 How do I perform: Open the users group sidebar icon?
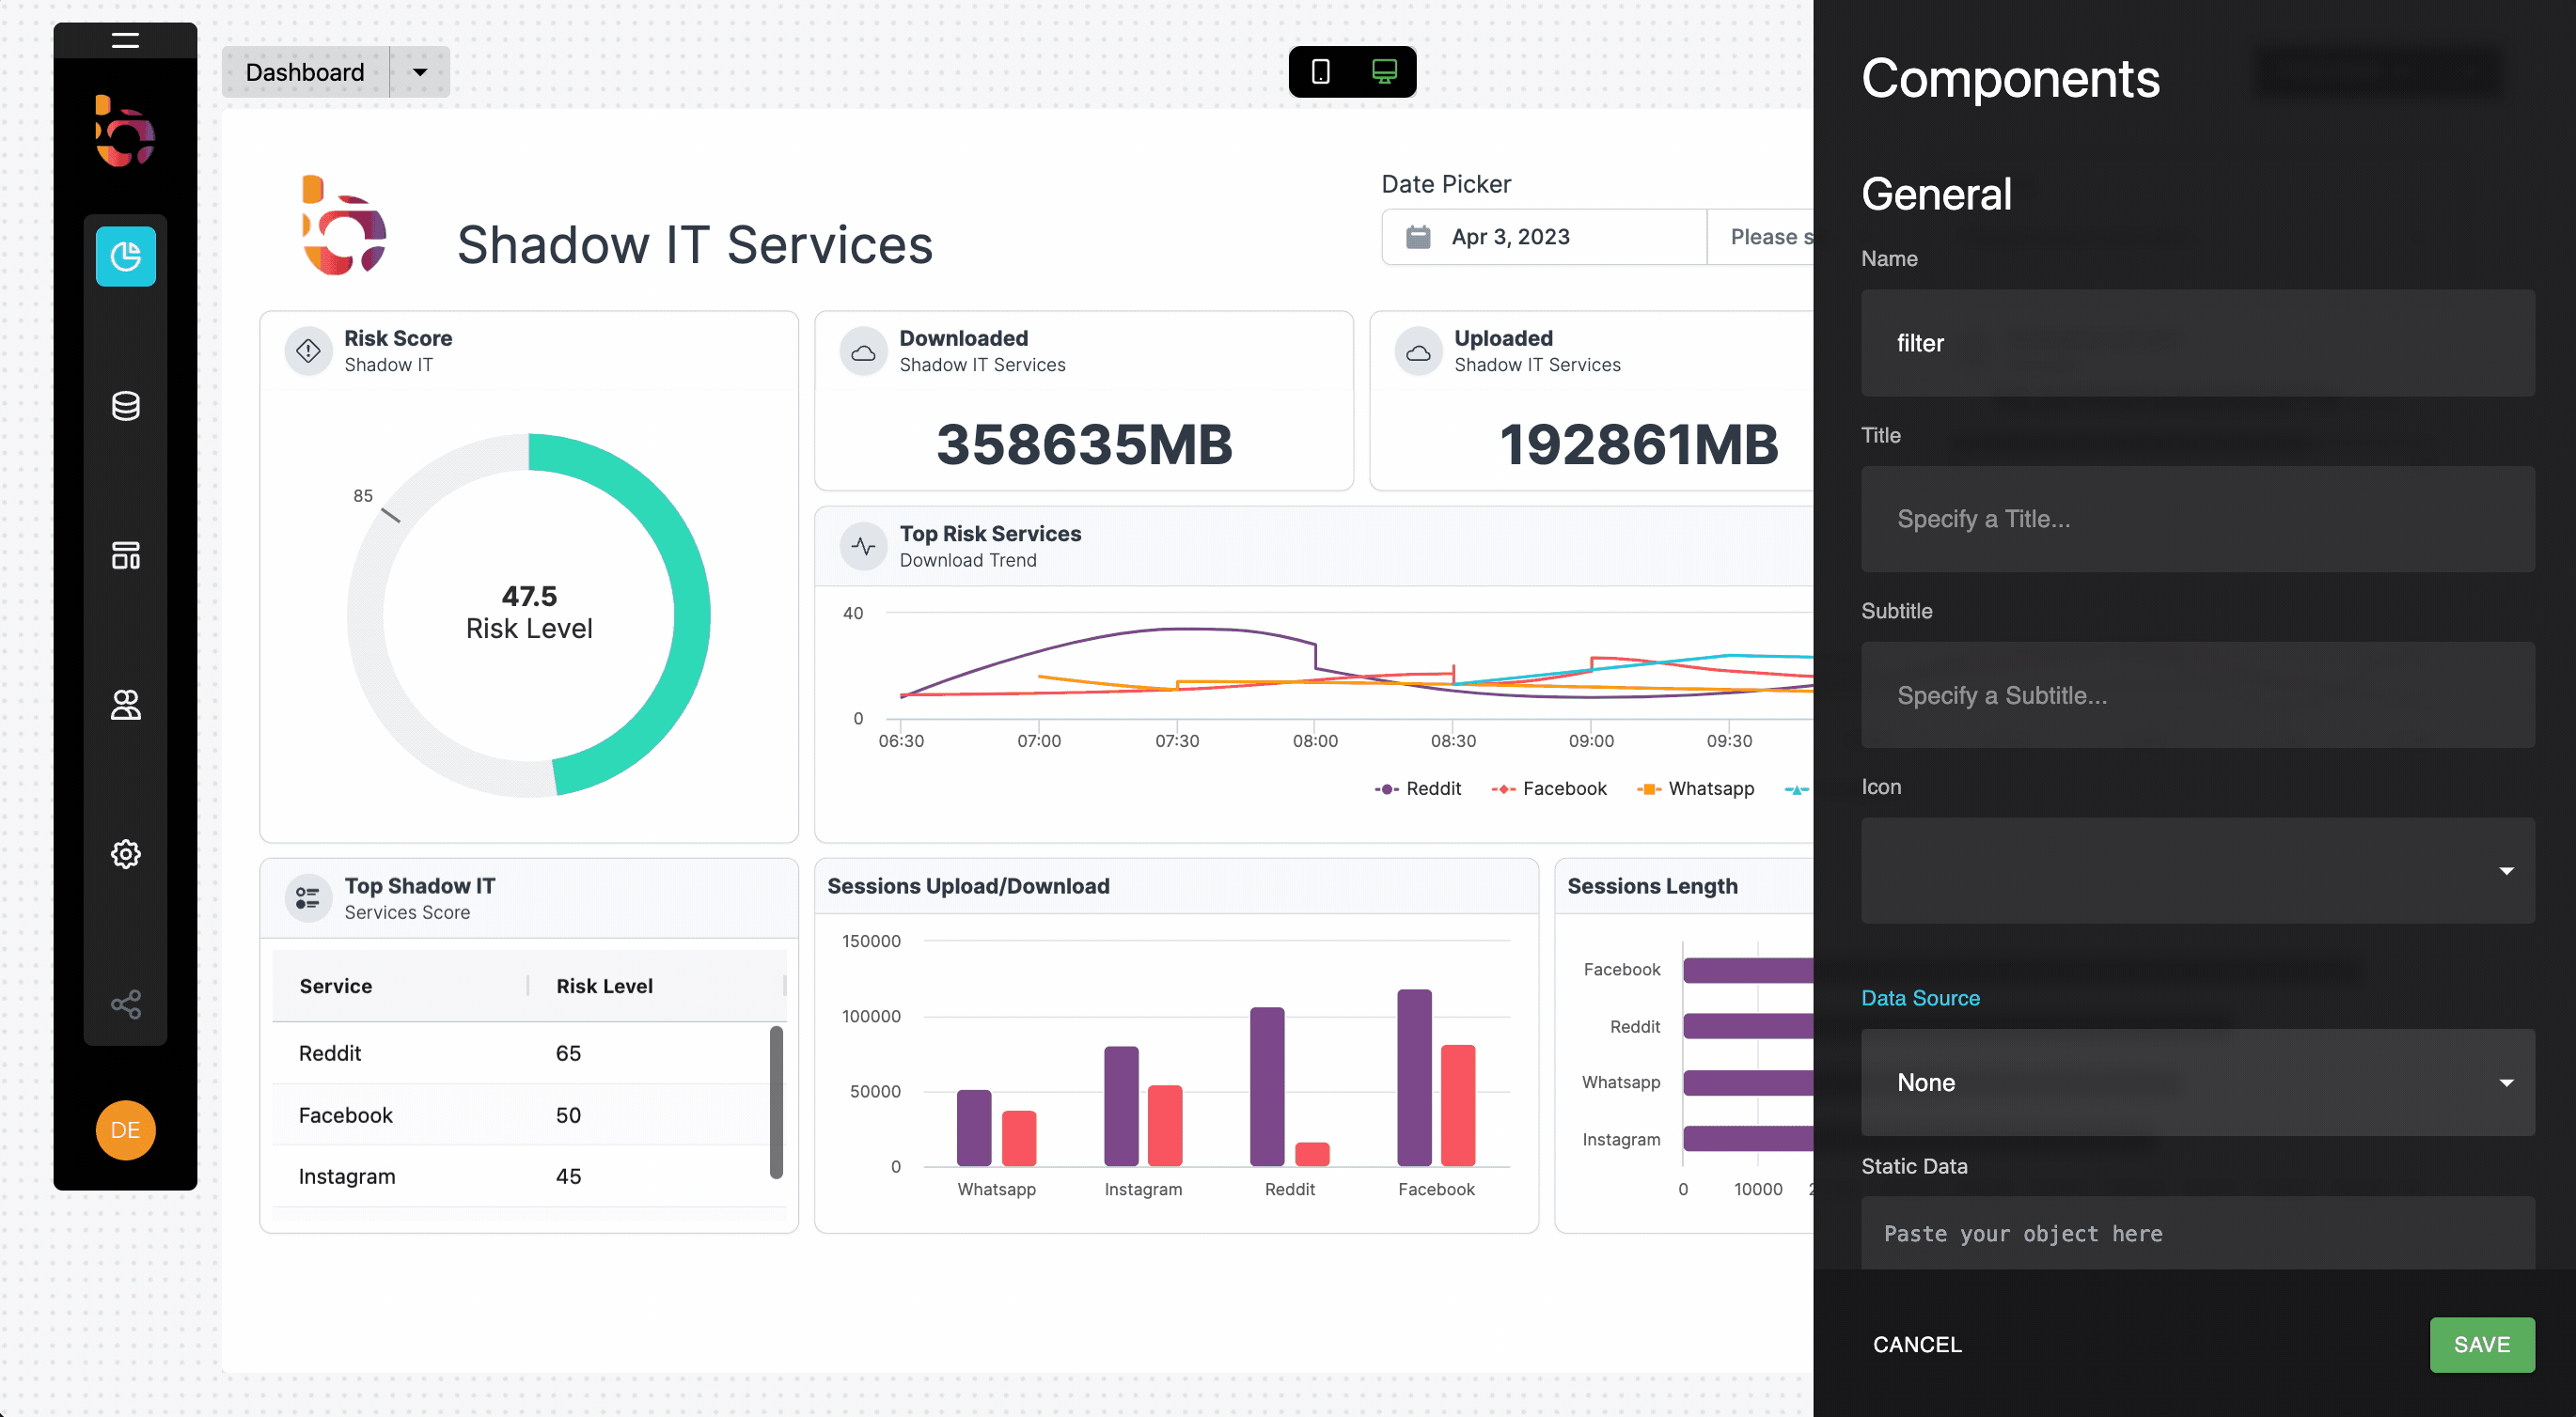(x=125, y=705)
